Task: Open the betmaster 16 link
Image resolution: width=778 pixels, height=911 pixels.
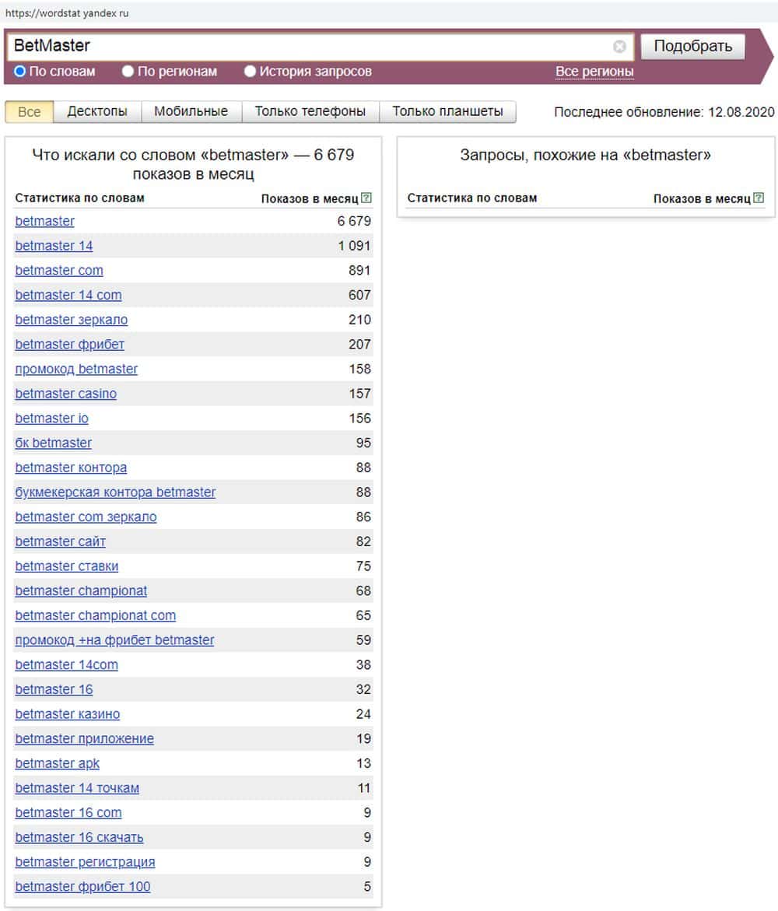Action: coord(54,689)
